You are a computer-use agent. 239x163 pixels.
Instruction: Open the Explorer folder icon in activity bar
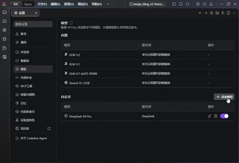5,12
